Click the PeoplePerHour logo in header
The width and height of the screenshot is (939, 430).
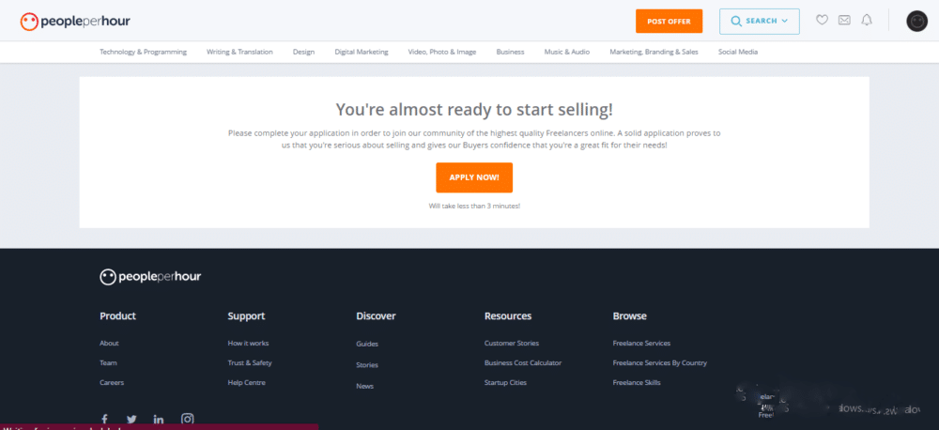pos(75,22)
